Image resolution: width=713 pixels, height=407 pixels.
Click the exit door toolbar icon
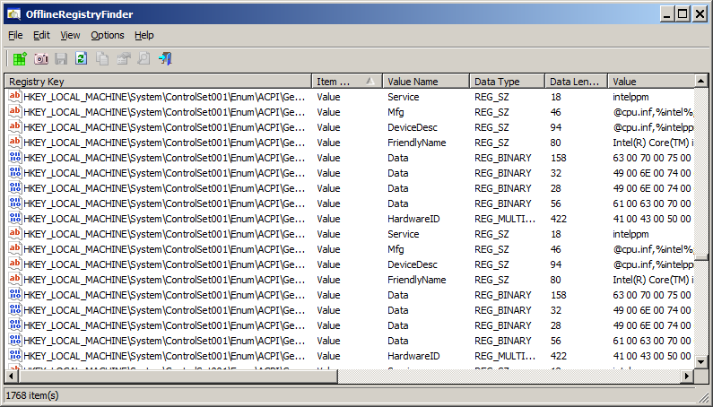(165, 58)
